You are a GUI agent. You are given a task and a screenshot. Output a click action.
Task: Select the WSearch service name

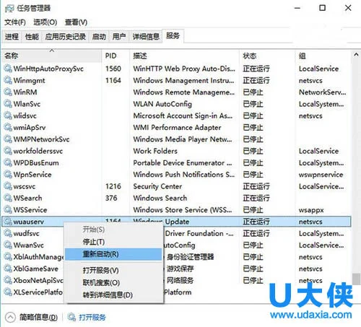(x=27, y=199)
